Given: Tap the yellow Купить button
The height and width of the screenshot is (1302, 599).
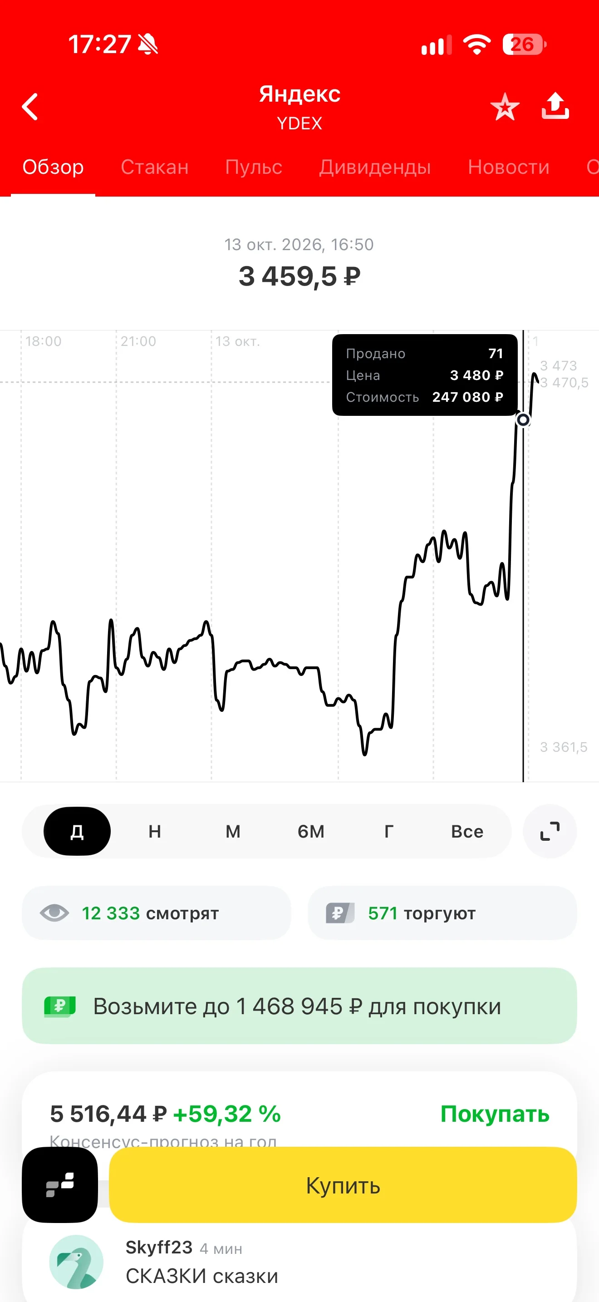Looking at the screenshot, I should point(343,1184).
